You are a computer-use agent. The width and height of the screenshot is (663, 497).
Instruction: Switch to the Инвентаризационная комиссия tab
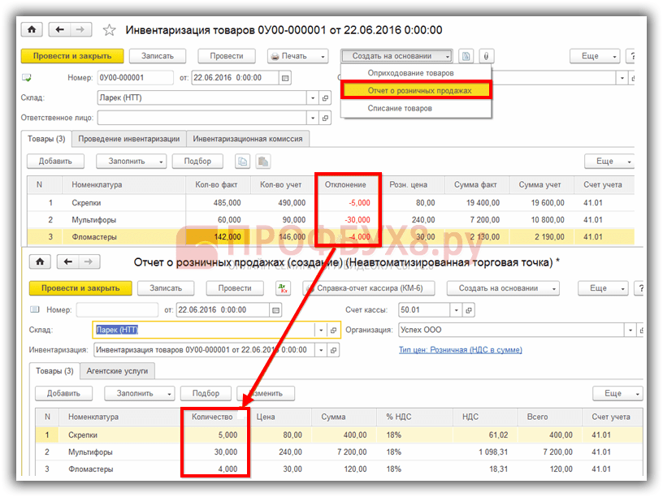click(x=248, y=139)
